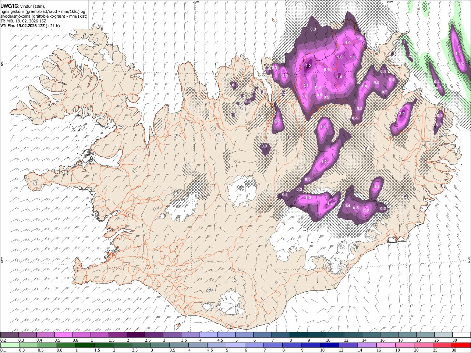Click the 1.5 swatch in the upper legend row
Screen dimensions: 471x353
coord(117,335)
